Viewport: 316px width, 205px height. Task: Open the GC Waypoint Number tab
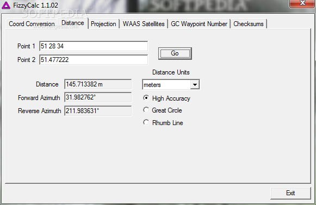point(199,24)
